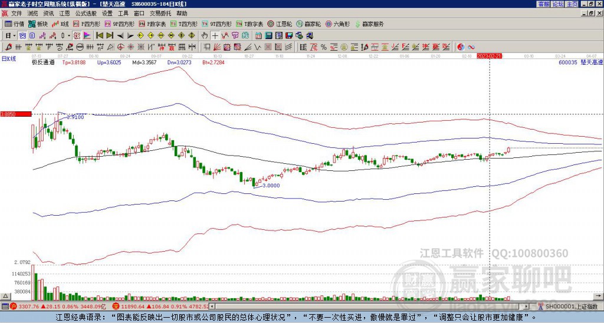Screen dimensions: 604x323
Task: Toggle the 权 (rights adjustment) button
Action: pyautogui.click(x=77, y=36)
